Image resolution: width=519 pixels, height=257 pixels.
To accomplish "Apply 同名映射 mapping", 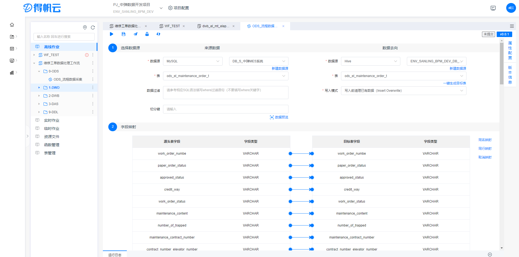I will pos(485,140).
